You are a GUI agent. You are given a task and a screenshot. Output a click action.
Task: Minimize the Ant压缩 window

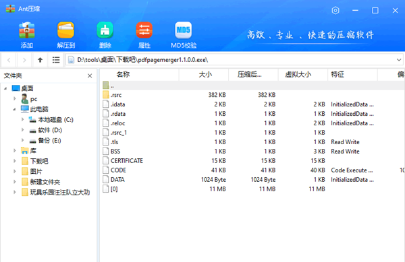(355, 10)
